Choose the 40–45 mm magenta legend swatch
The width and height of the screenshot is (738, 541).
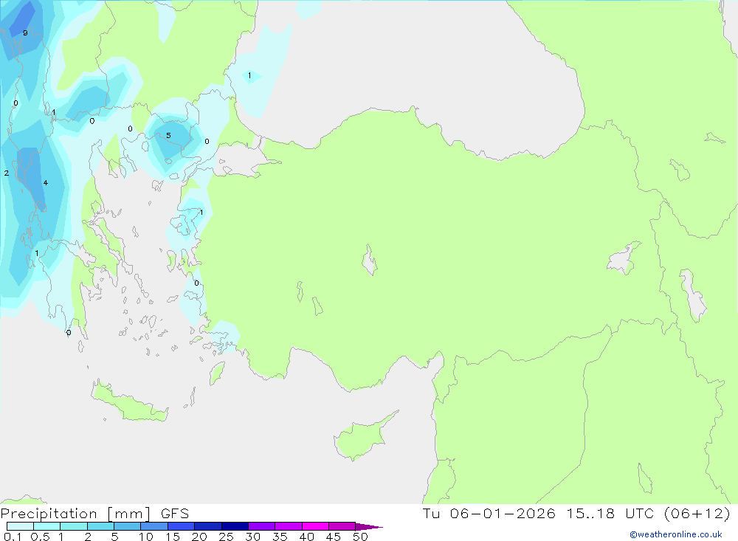(315, 526)
